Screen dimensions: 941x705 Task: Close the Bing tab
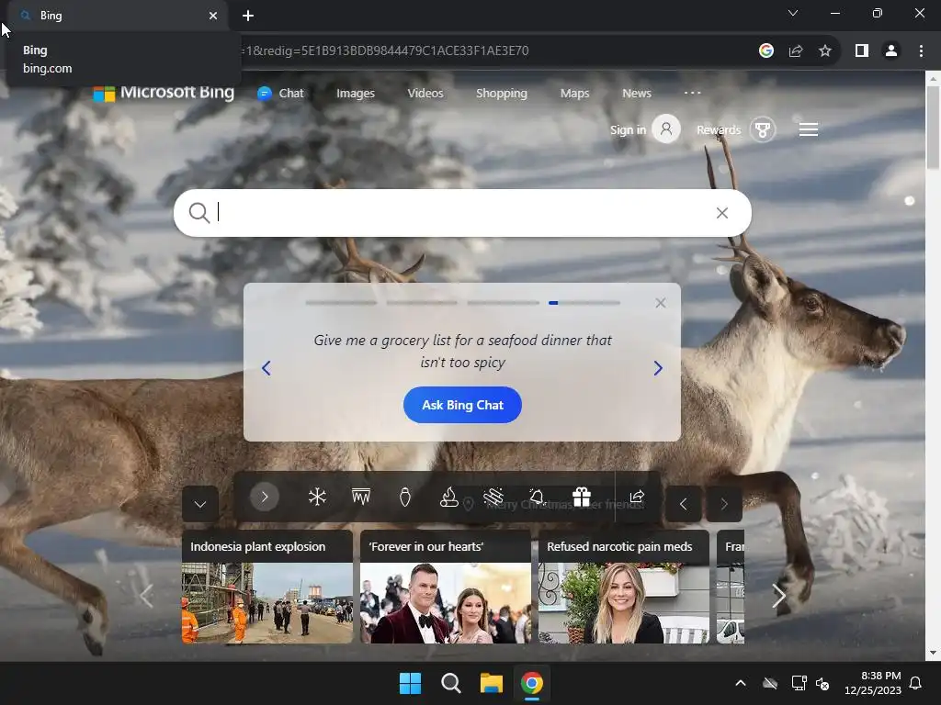click(x=213, y=16)
